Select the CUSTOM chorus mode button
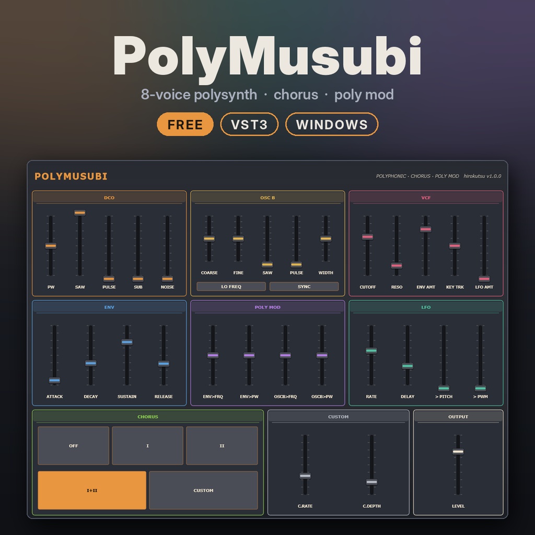The height and width of the screenshot is (535, 535). [x=203, y=490]
